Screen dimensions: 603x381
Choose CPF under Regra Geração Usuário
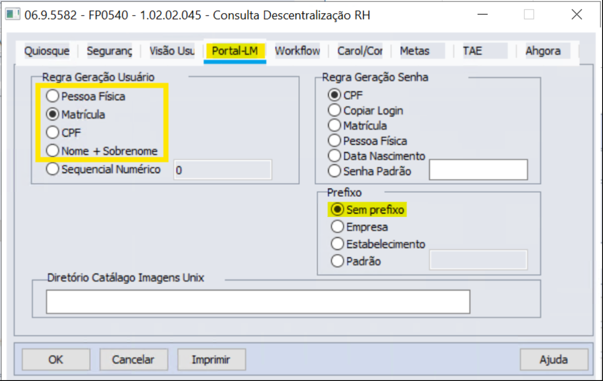[x=53, y=133]
